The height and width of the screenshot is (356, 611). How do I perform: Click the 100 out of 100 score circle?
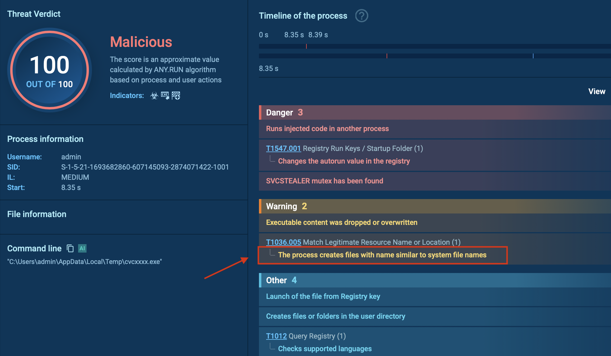coord(50,70)
